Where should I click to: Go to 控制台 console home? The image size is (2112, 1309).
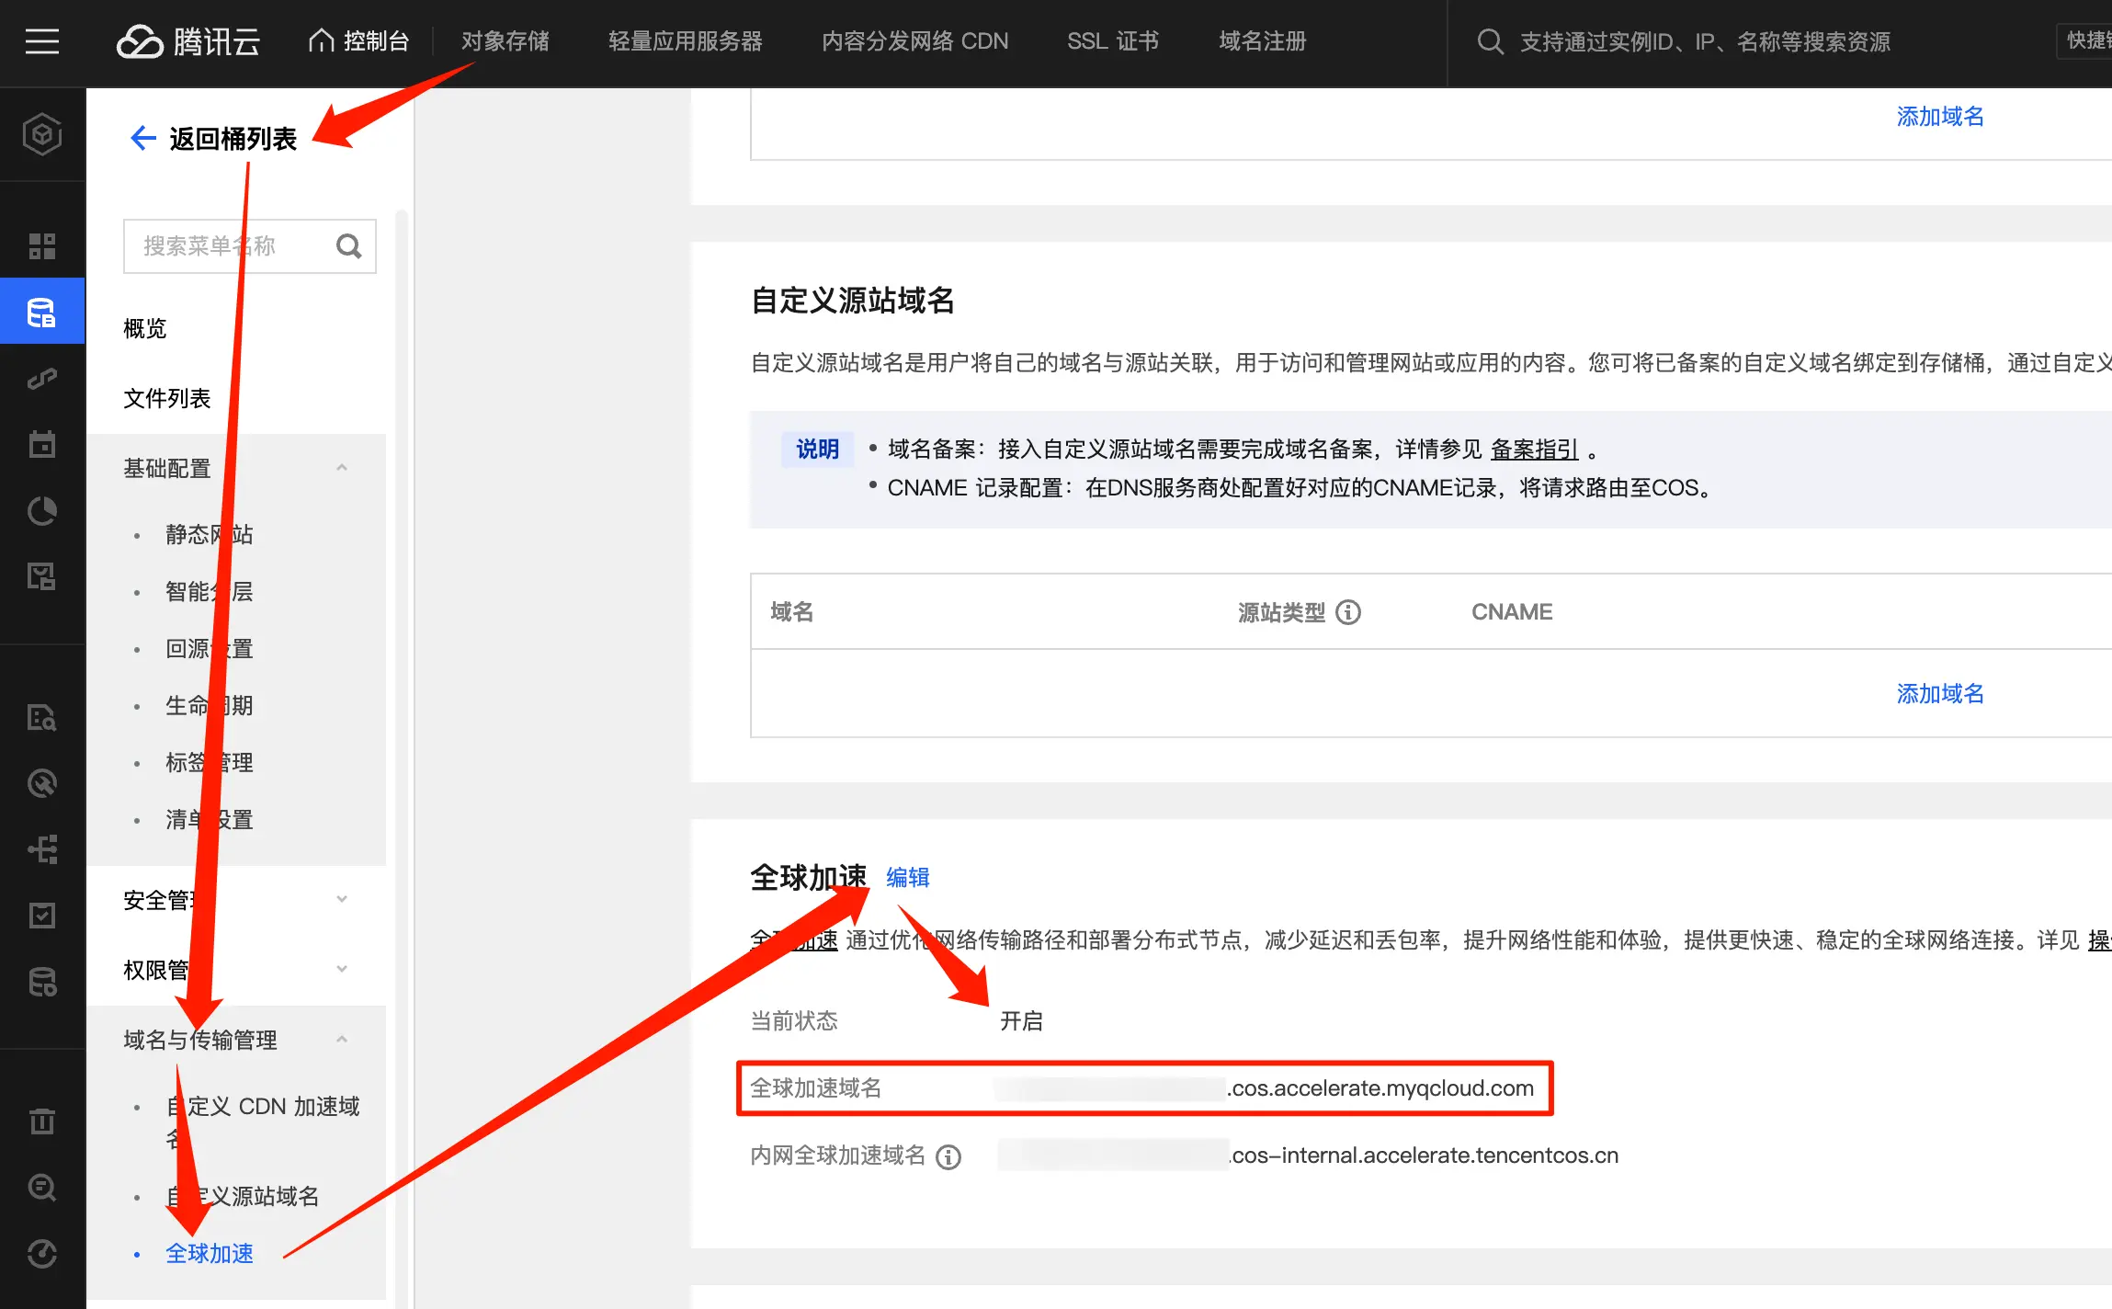(359, 41)
